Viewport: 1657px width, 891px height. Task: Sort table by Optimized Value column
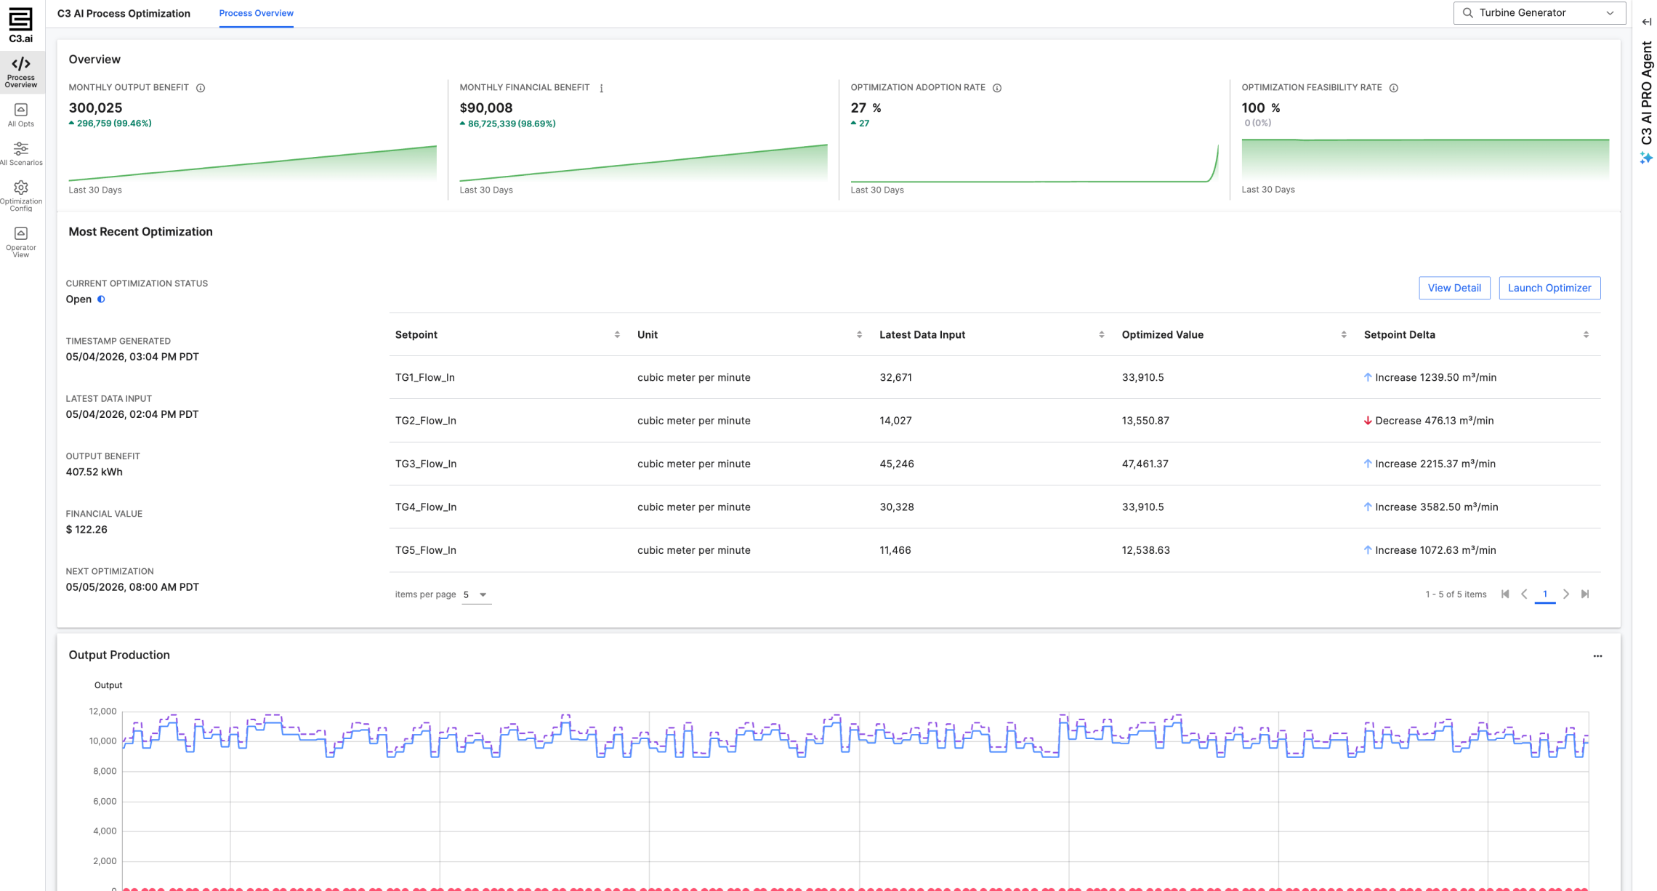[x=1343, y=334]
